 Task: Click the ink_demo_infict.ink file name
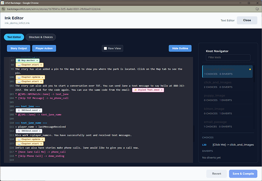click(17, 23)
